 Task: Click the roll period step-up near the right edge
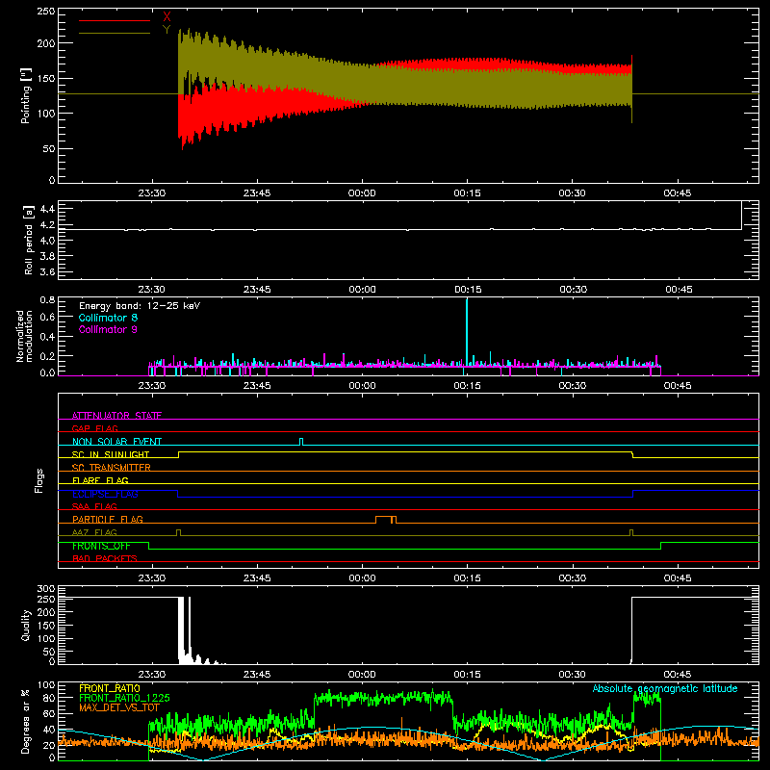click(741, 215)
